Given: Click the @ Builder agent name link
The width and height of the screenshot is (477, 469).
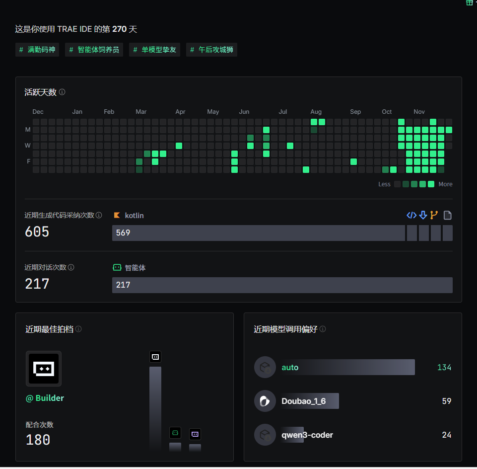Looking at the screenshot, I should [45, 398].
